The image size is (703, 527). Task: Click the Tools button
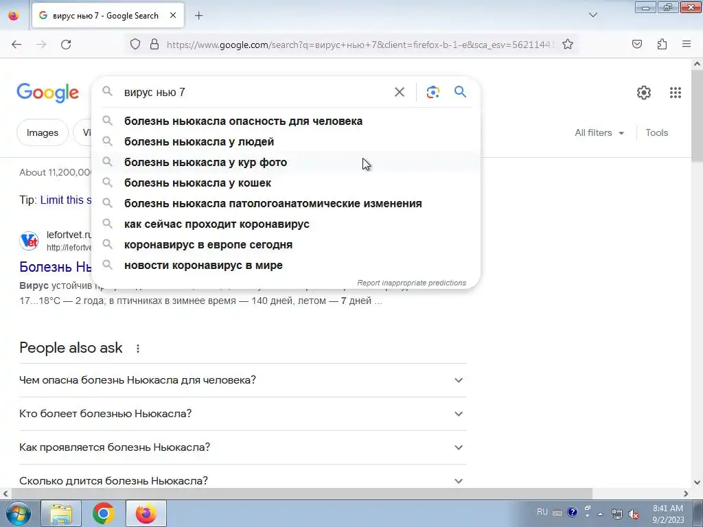point(656,132)
